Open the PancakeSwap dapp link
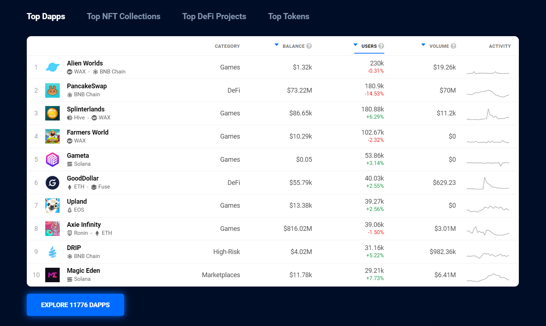 87,86
